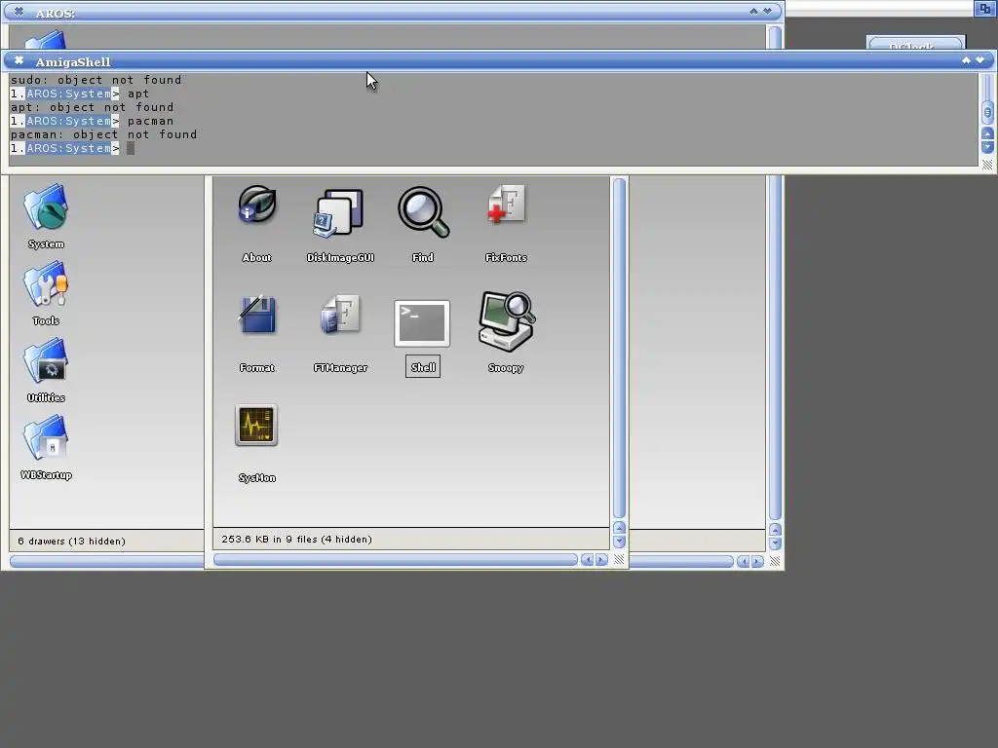The height and width of the screenshot is (748, 998).
Task: Open the Utilities drawer
Action: (x=46, y=360)
